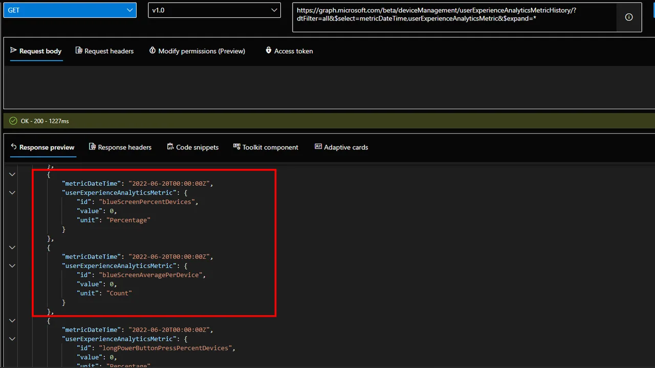Switch to the Request body tab
Image resolution: width=655 pixels, height=368 pixels.
click(36, 51)
